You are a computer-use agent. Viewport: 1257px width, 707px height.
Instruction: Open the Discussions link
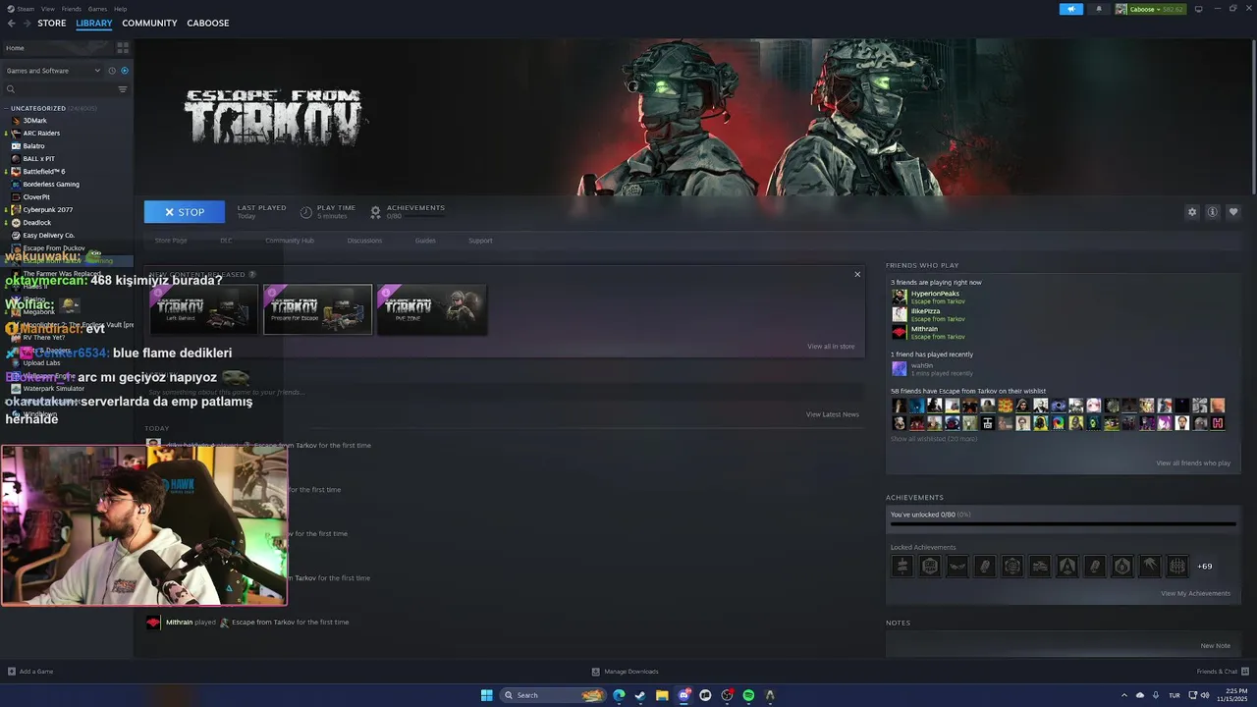(x=364, y=241)
